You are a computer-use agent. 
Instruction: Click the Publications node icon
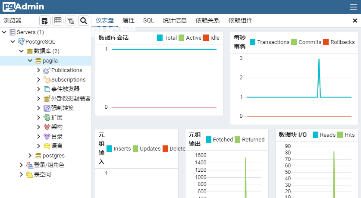click(47, 70)
